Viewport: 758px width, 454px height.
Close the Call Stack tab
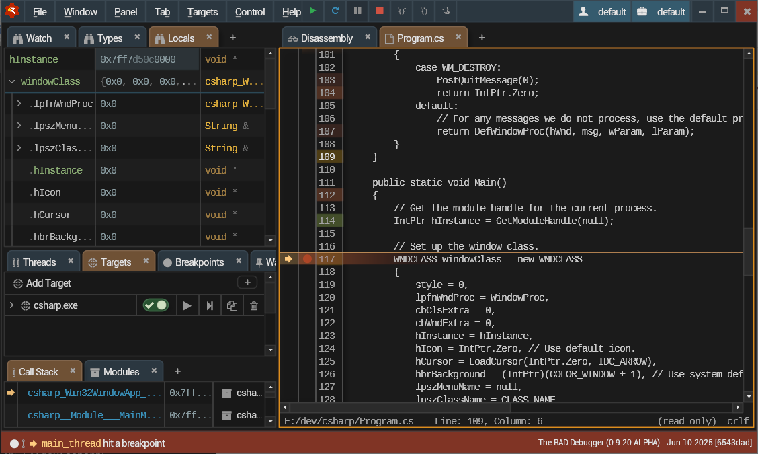[73, 371]
